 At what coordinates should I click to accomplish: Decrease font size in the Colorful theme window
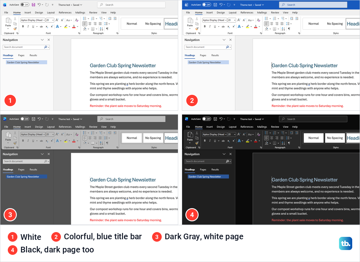point(244,20)
